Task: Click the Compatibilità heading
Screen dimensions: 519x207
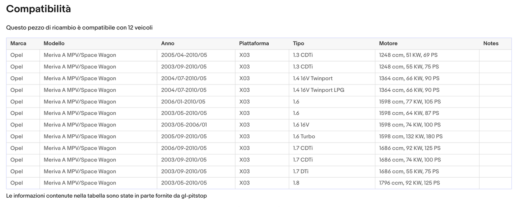Action: coord(38,9)
